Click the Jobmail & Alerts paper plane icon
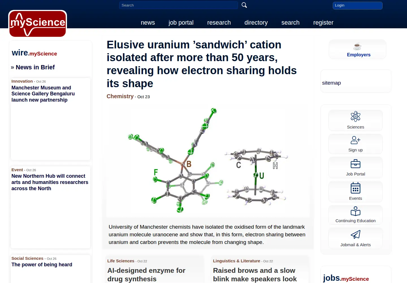This screenshot has height=283, width=407. [356, 234]
